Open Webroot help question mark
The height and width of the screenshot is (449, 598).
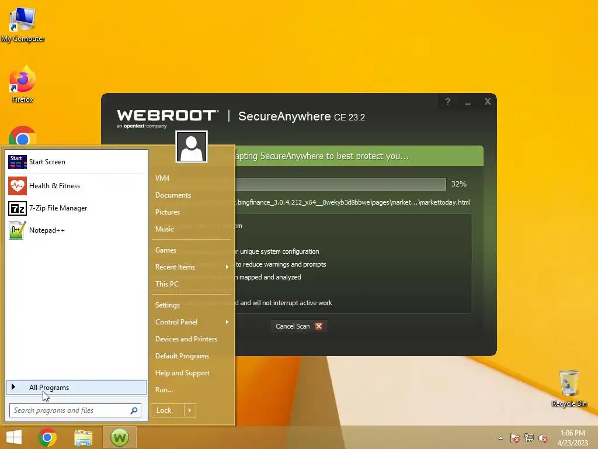[x=448, y=102]
